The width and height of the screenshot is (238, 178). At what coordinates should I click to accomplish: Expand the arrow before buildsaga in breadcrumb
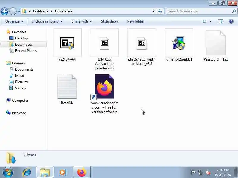coord(29,11)
